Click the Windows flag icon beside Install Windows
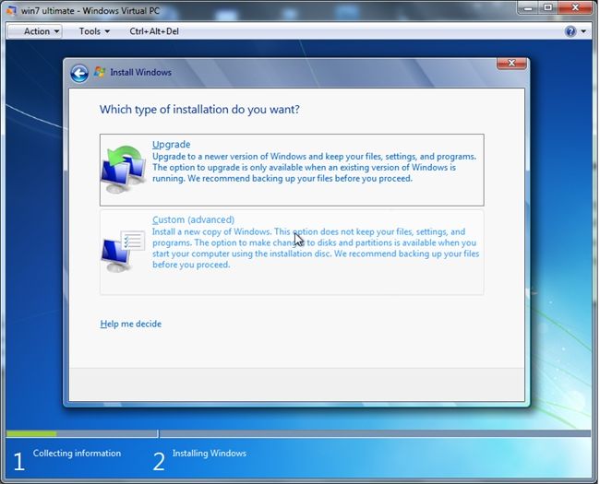The image size is (600, 484). click(x=100, y=72)
